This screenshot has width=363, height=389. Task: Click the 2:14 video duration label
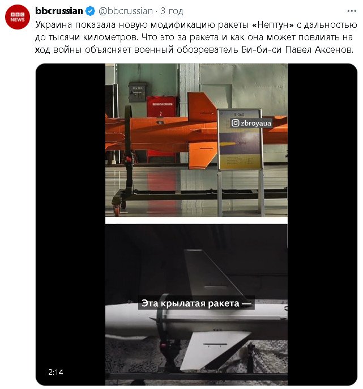coord(55,372)
